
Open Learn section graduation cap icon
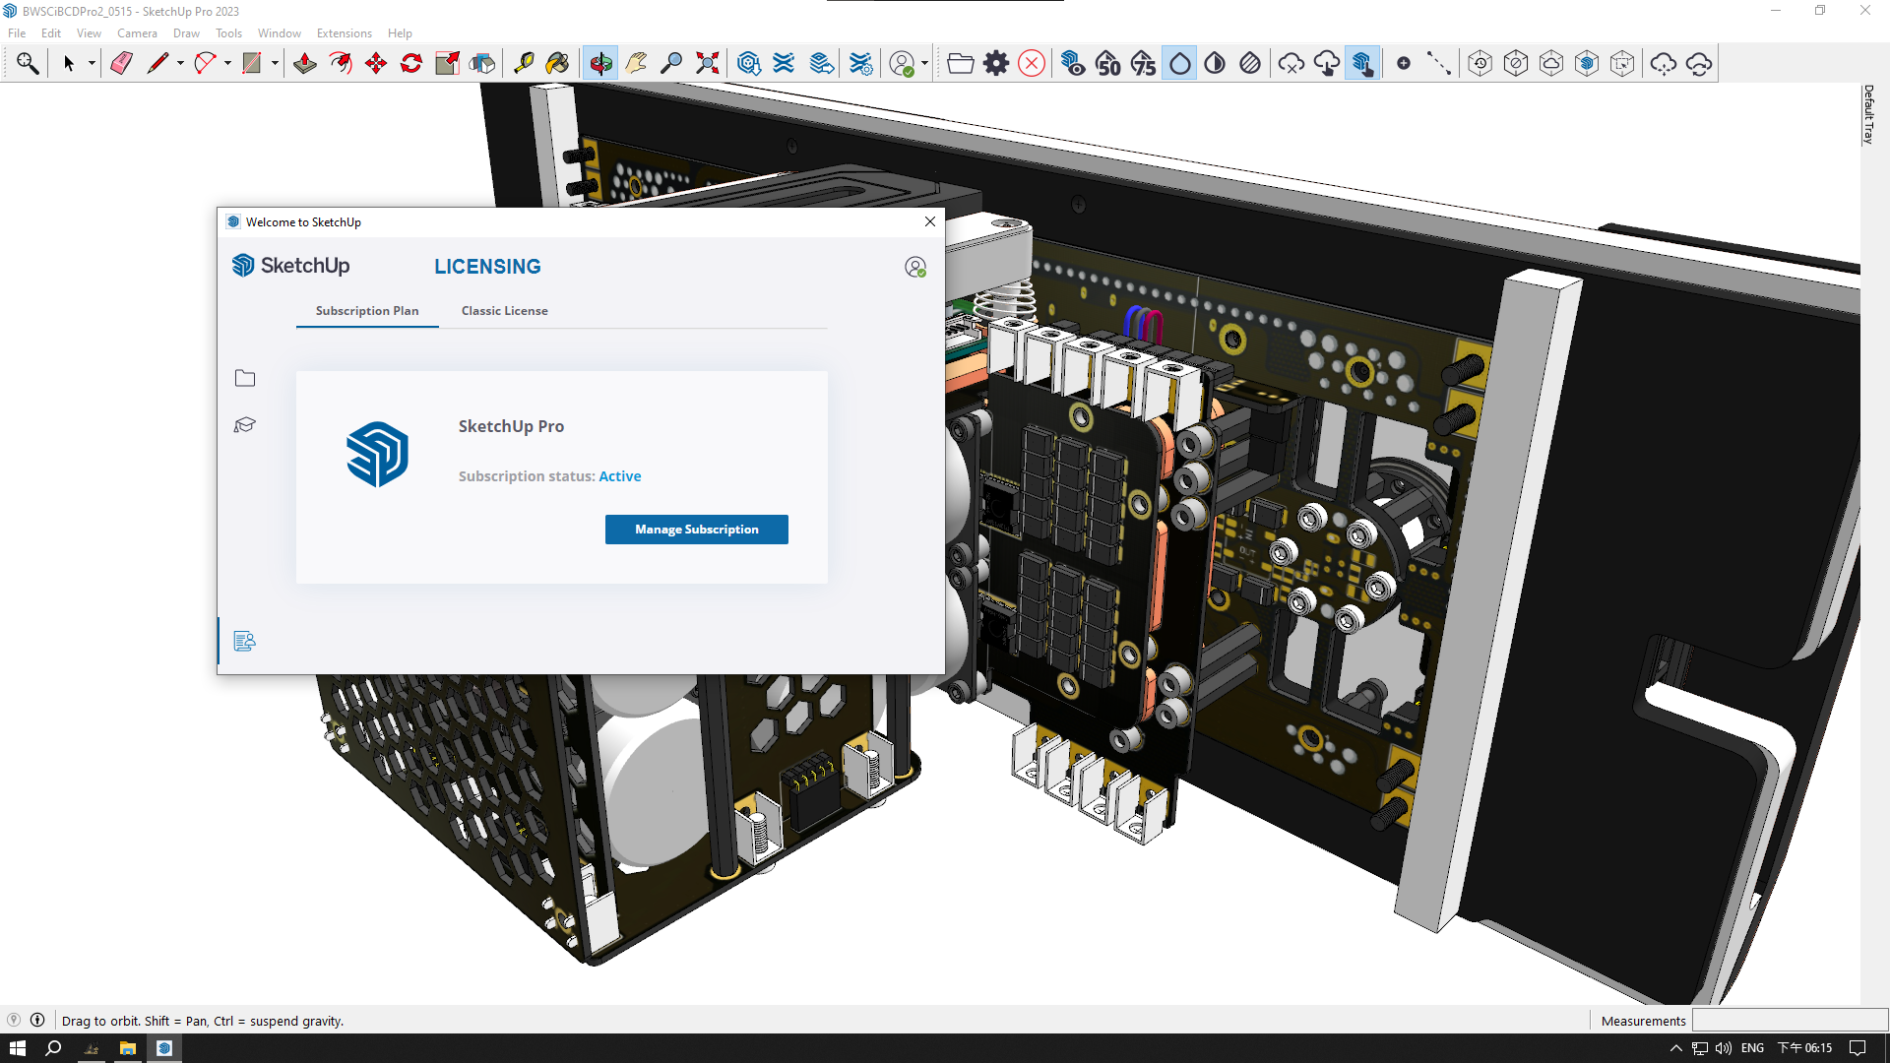(x=245, y=425)
